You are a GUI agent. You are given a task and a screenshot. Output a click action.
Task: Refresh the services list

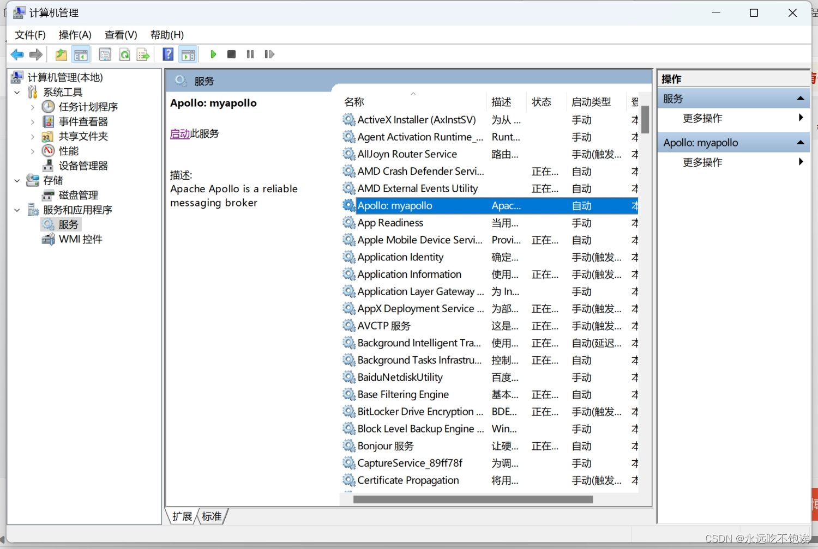[125, 54]
